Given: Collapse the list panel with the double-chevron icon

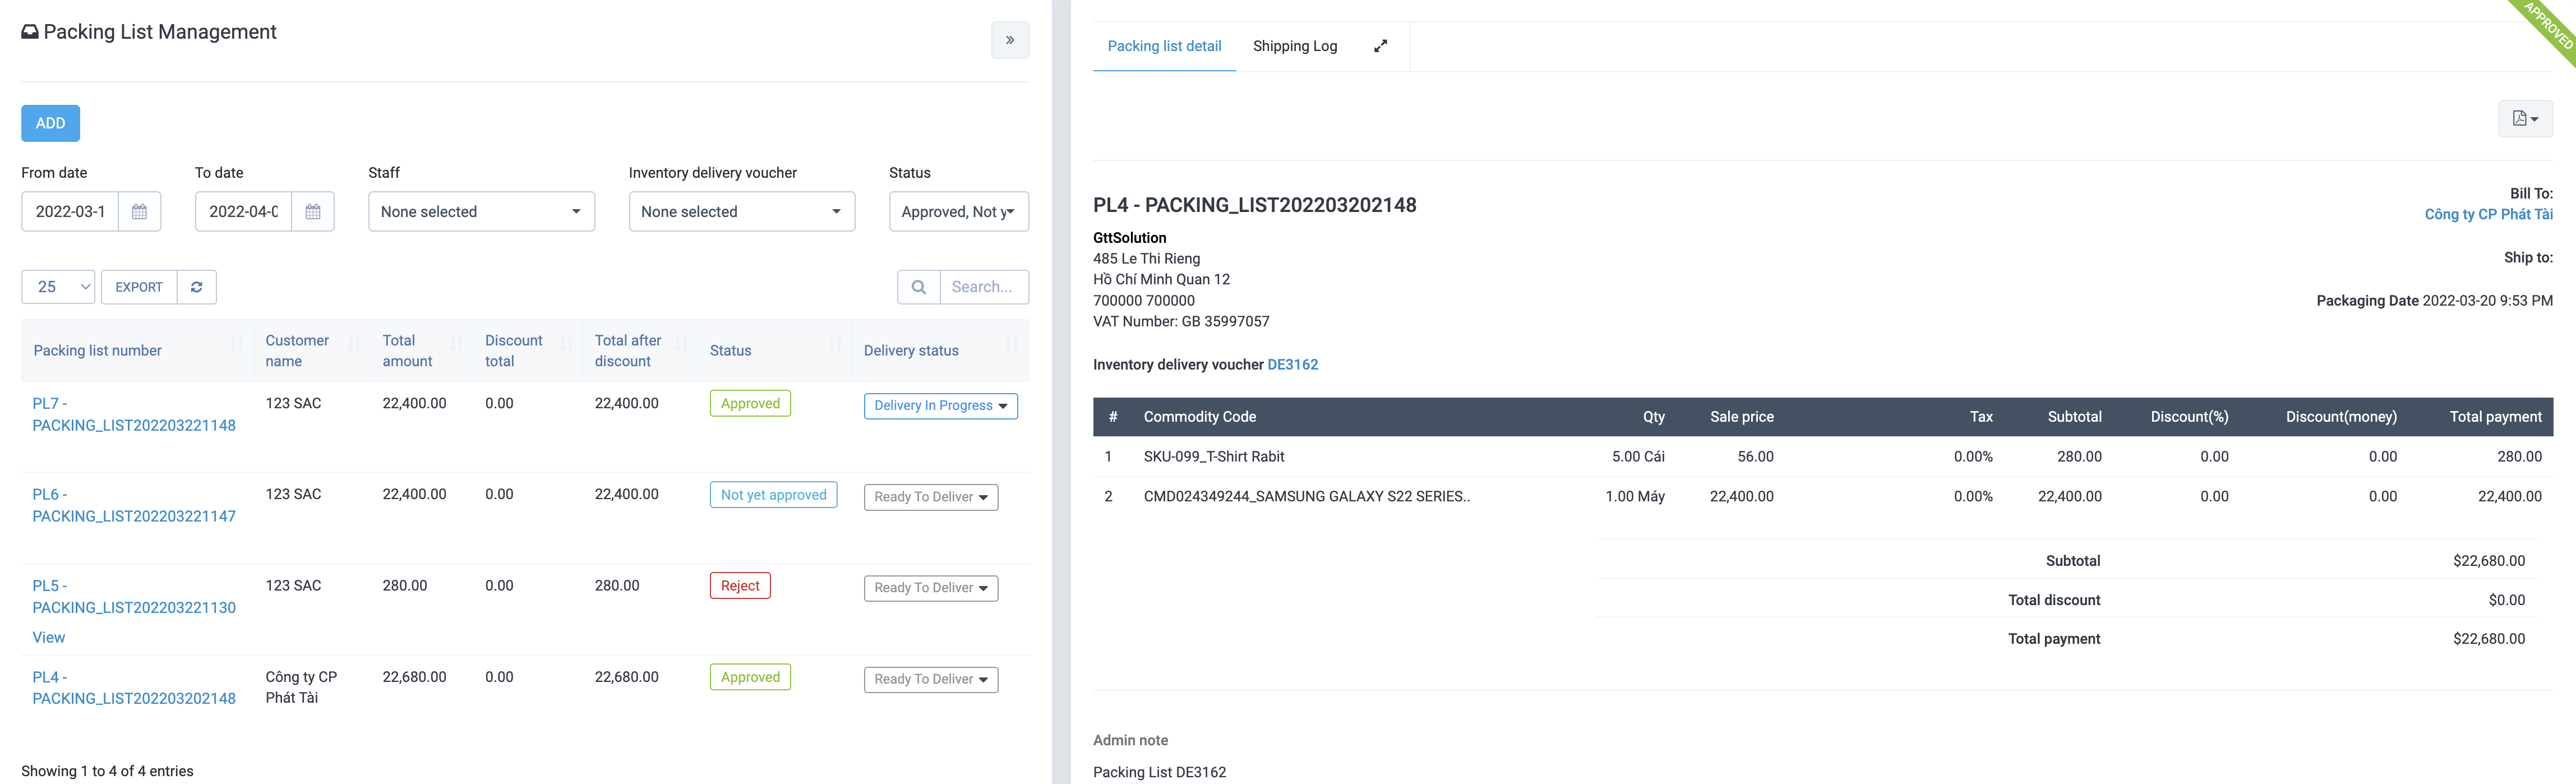Looking at the screenshot, I should pos(1009,40).
